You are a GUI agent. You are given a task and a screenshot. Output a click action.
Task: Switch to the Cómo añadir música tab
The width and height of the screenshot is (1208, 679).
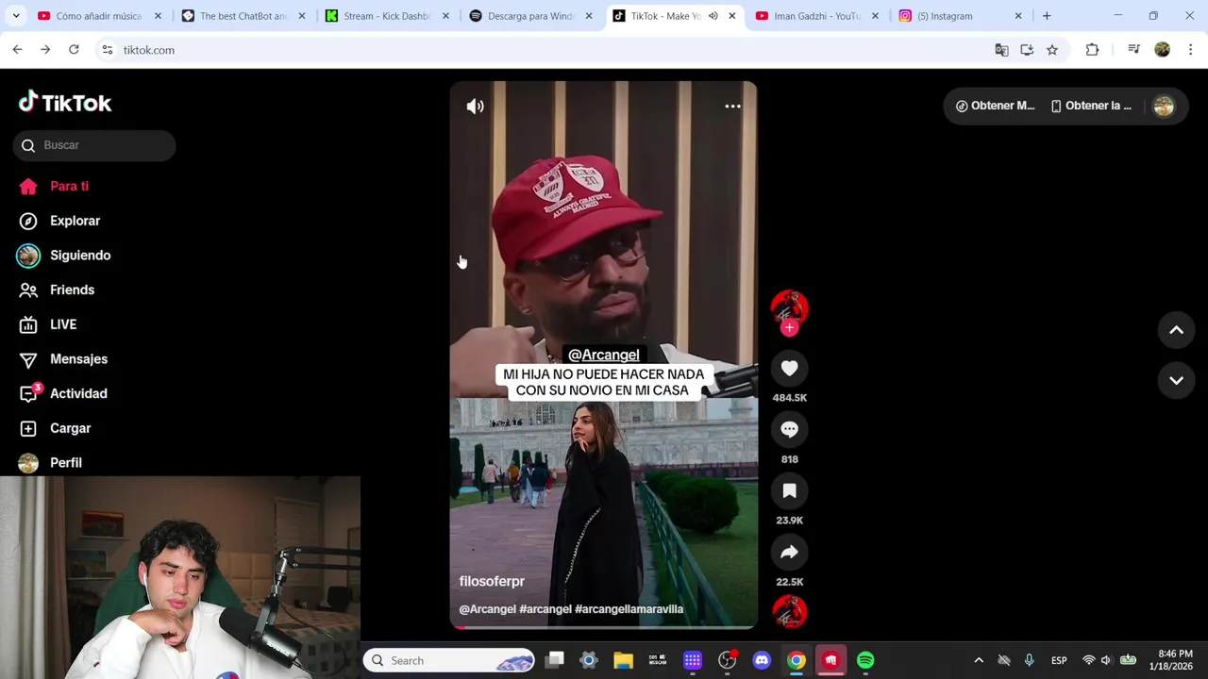99,16
